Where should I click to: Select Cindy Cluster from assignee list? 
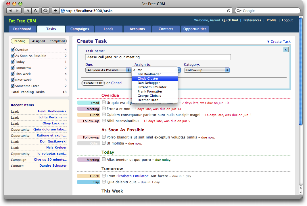tap(148, 78)
